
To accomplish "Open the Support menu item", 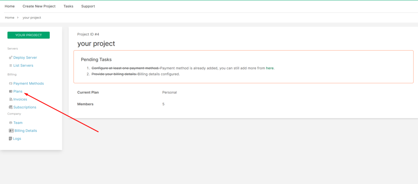I will 88,6.
